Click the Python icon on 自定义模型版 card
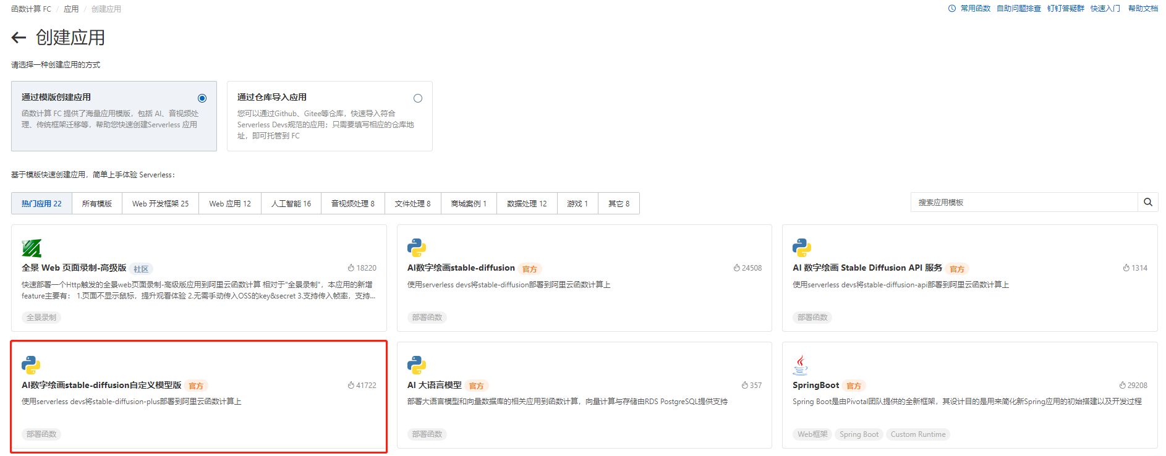The height and width of the screenshot is (456, 1166). [31, 365]
